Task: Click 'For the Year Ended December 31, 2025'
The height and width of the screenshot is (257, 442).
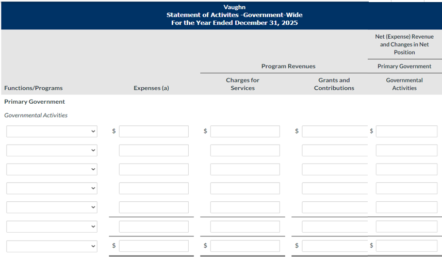Action: point(235,23)
